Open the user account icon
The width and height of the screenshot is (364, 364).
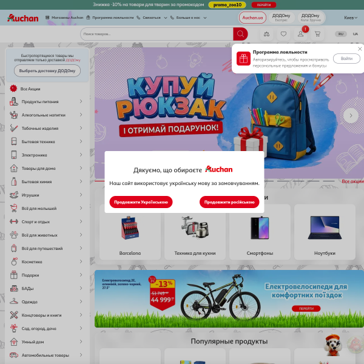[301, 34]
